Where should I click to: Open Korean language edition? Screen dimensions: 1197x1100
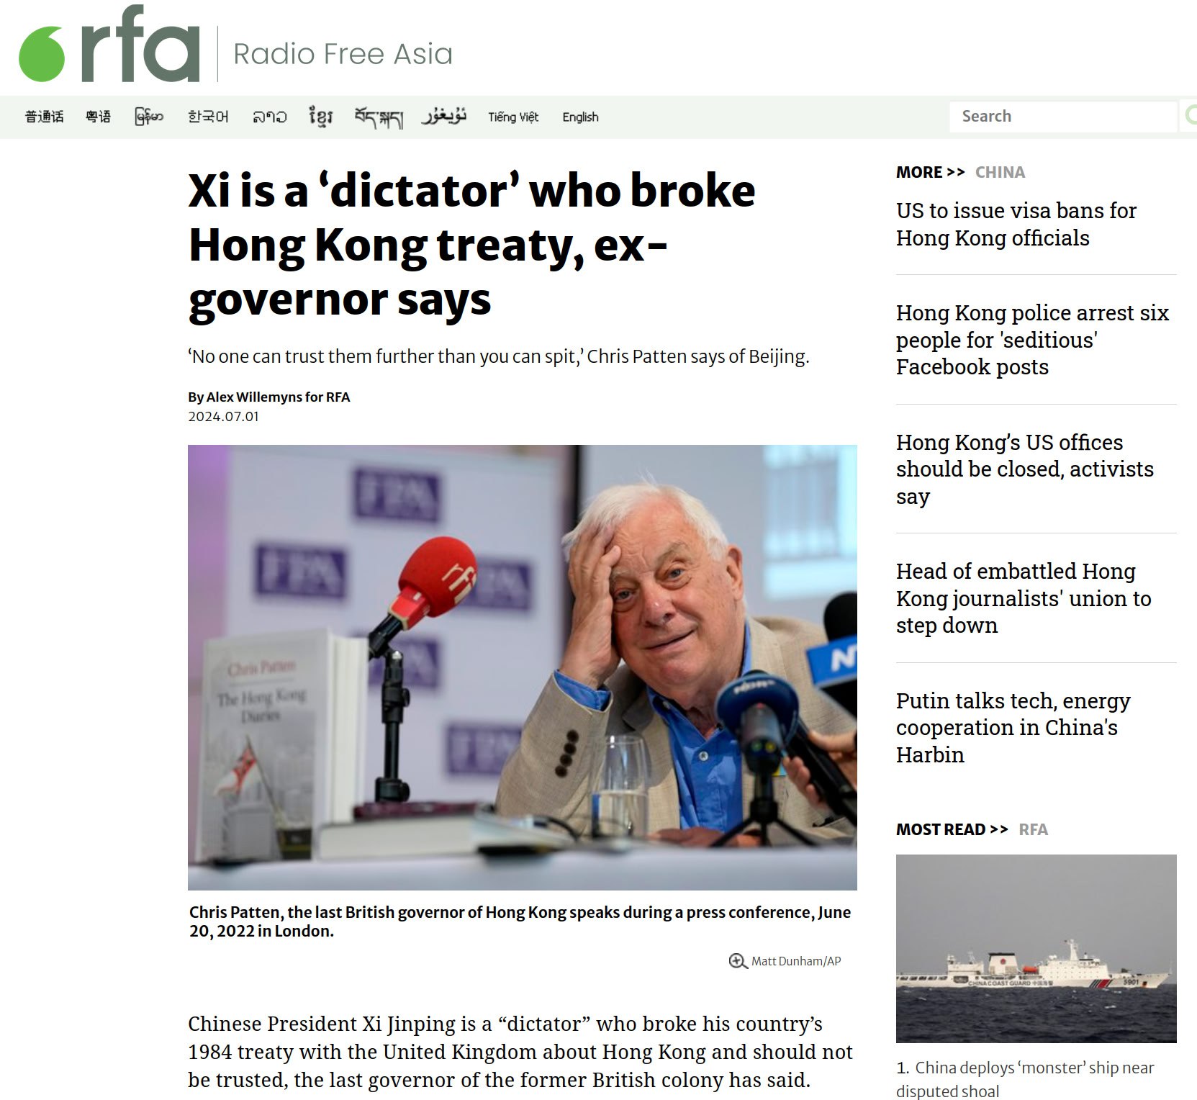pyautogui.click(x=208, y=117)
